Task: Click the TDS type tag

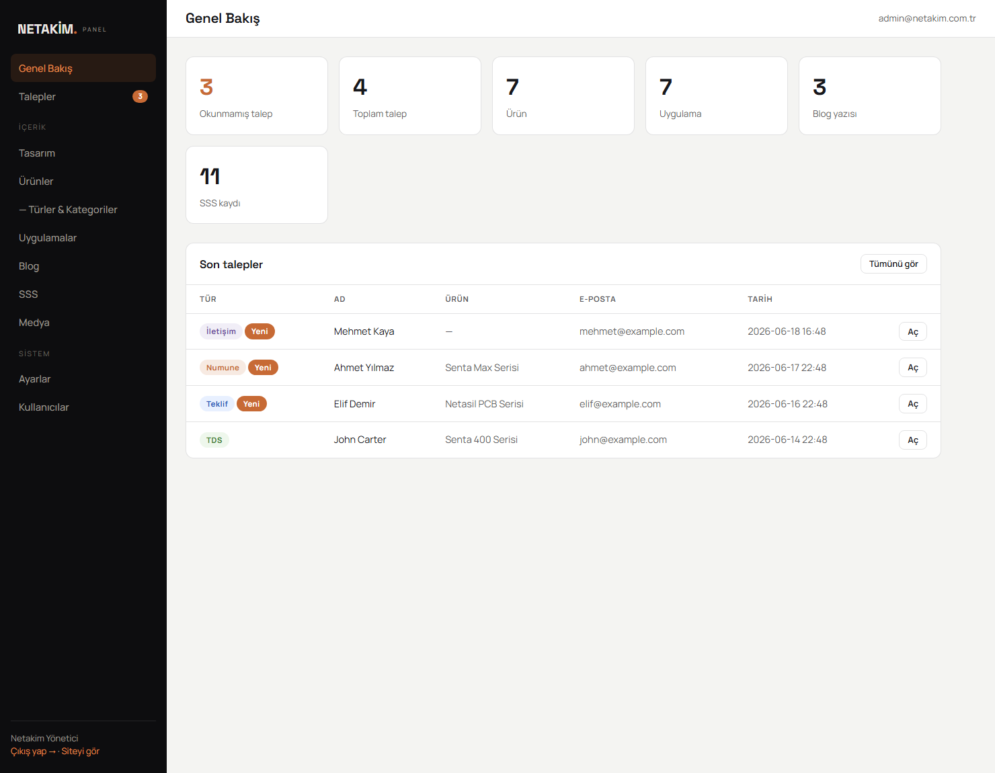Action: (x=214, y=440)
